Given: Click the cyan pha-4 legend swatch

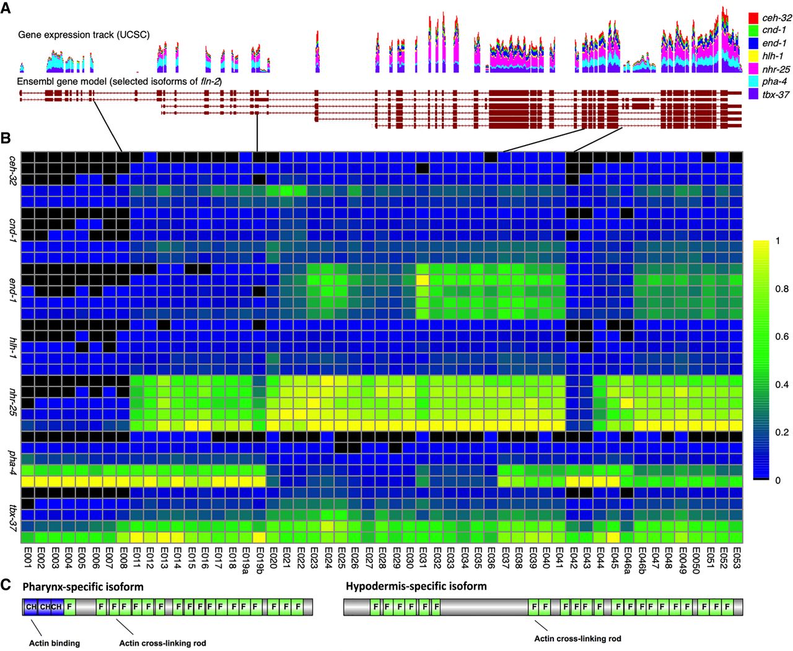Looking at the screenshot, I should point(753,82).
